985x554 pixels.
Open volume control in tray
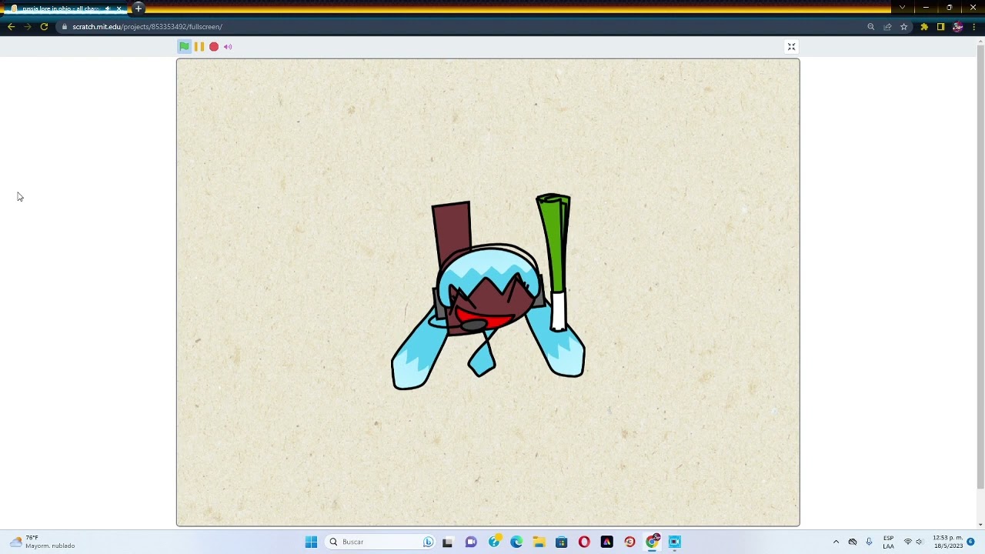point(919,542)
